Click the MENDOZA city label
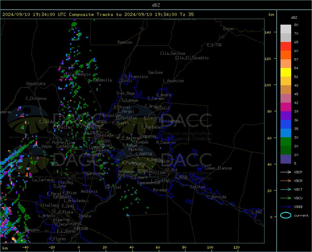The height and width of the screenshot is (252, 312). (93, 127)
